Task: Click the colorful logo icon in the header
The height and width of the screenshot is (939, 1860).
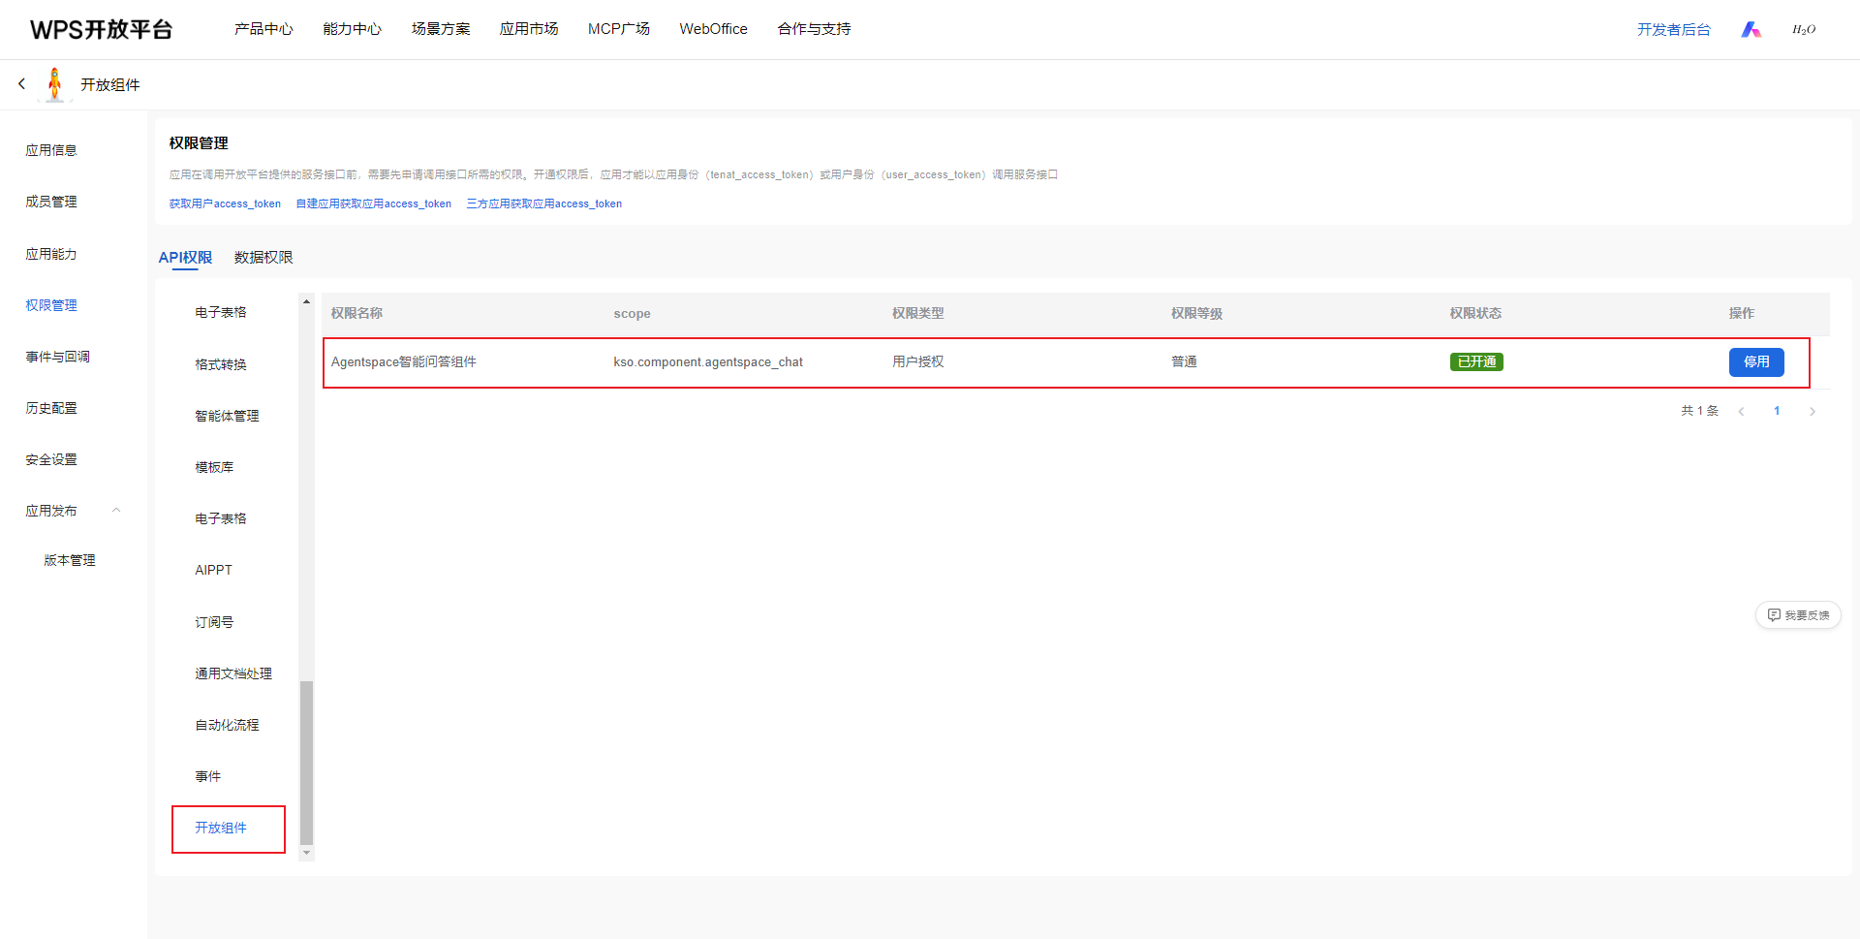Action: click(1751, 30)
